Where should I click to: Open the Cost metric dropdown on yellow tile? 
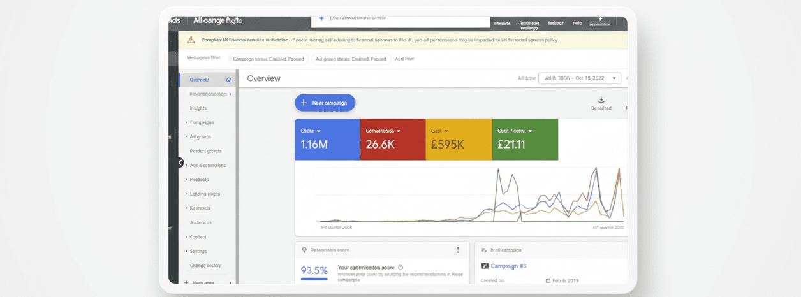pyautogui.click(x=446, y=131)
